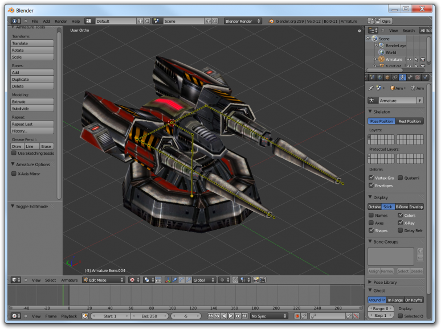Enable Use Sketching Session checkbox
Viewport: 441px width, 330px height.
14,153
